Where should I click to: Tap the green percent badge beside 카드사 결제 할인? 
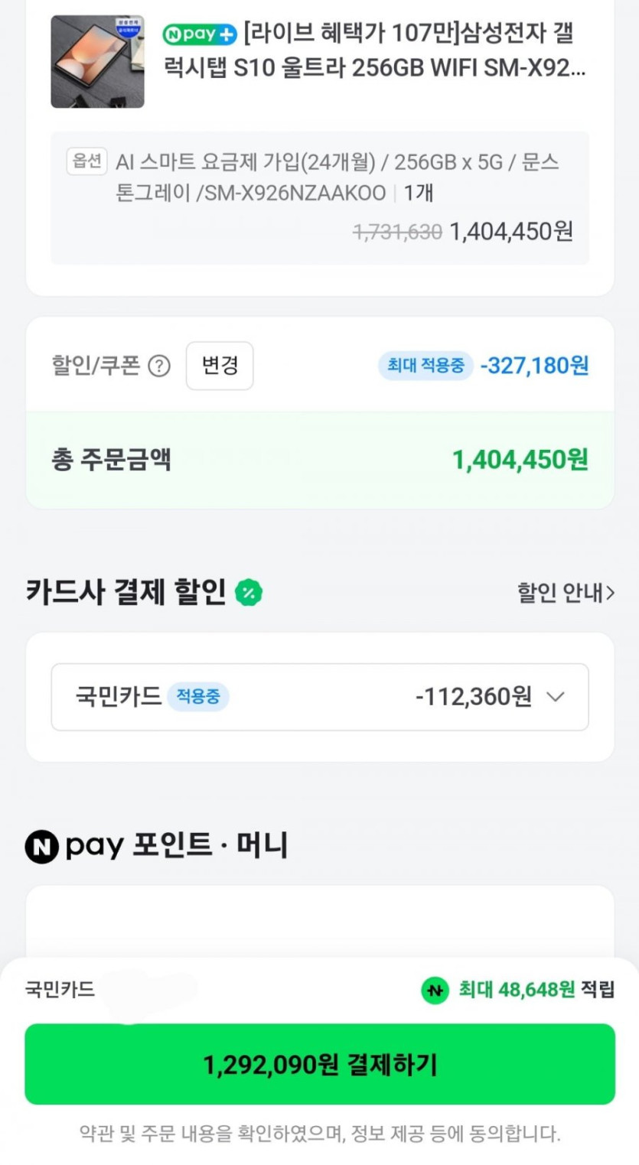[249, 592]
